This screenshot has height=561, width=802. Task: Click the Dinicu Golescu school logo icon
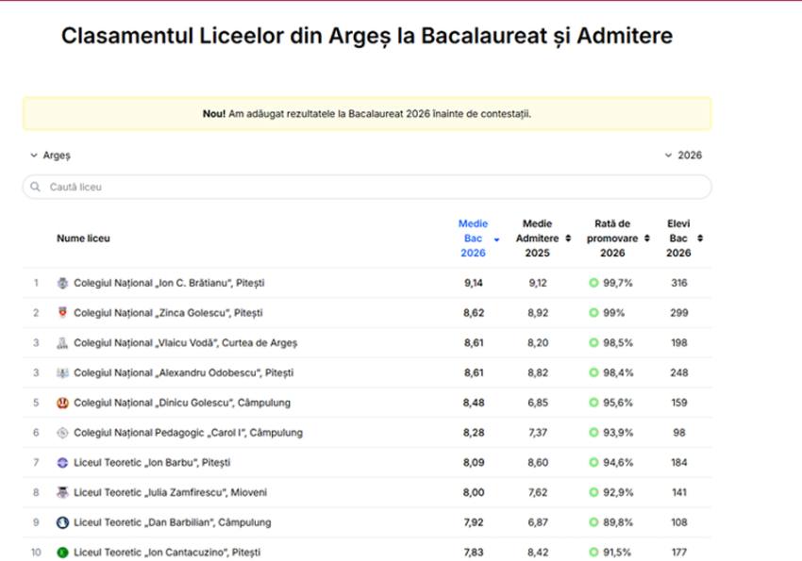[62, 403]
